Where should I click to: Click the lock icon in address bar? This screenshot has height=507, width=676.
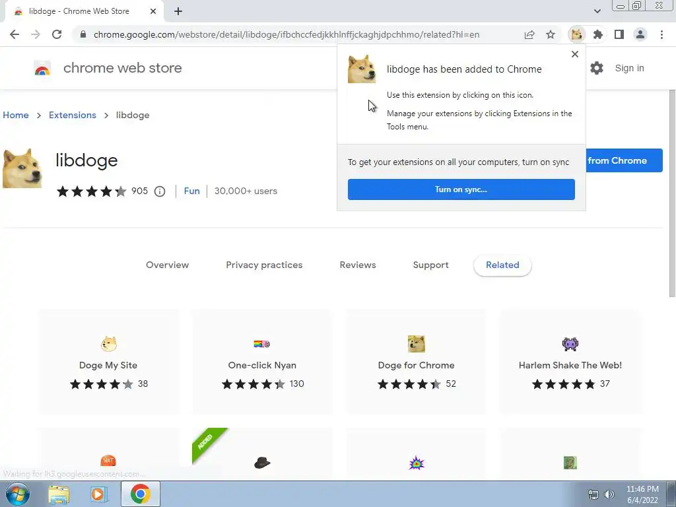click(83, 34)
